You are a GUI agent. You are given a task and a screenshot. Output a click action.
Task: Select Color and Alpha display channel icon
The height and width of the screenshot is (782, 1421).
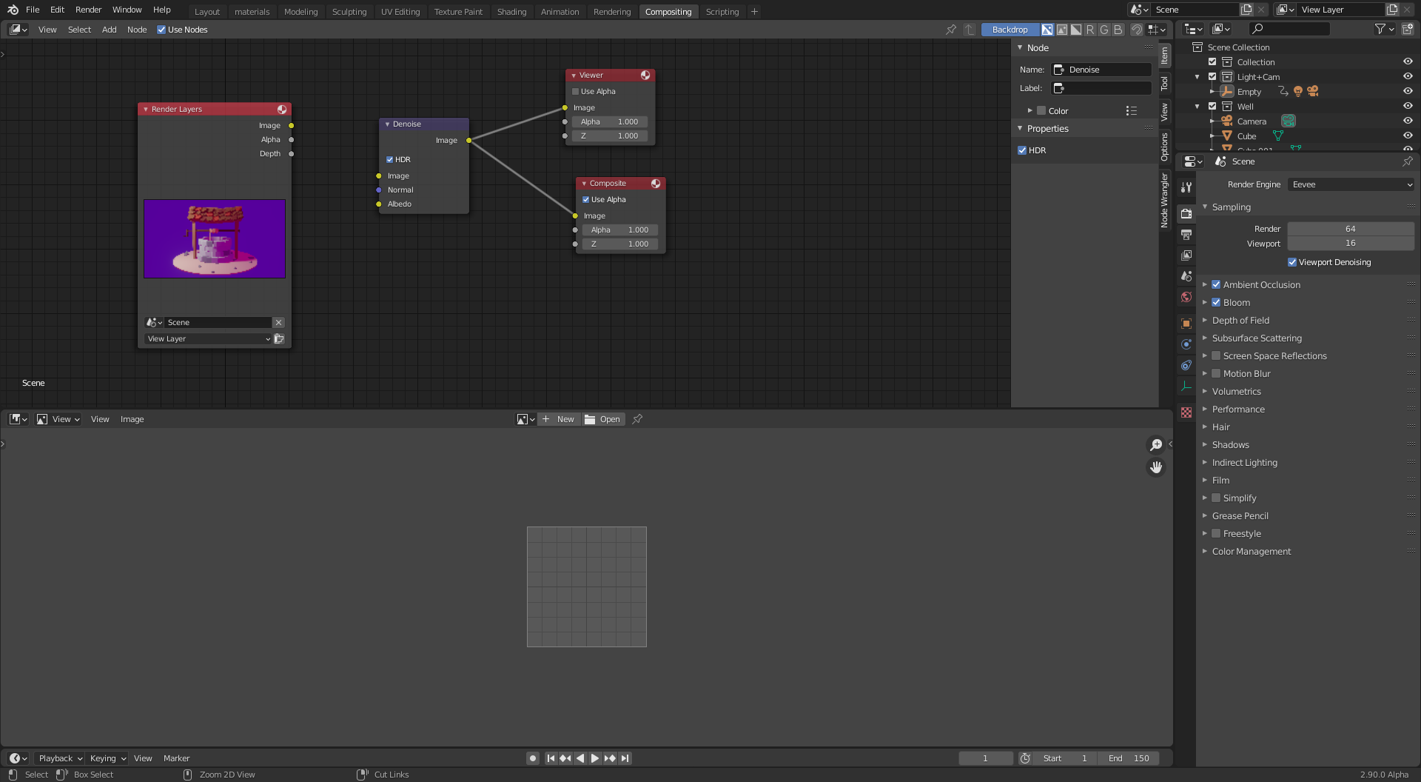[x=1047, y=30]
